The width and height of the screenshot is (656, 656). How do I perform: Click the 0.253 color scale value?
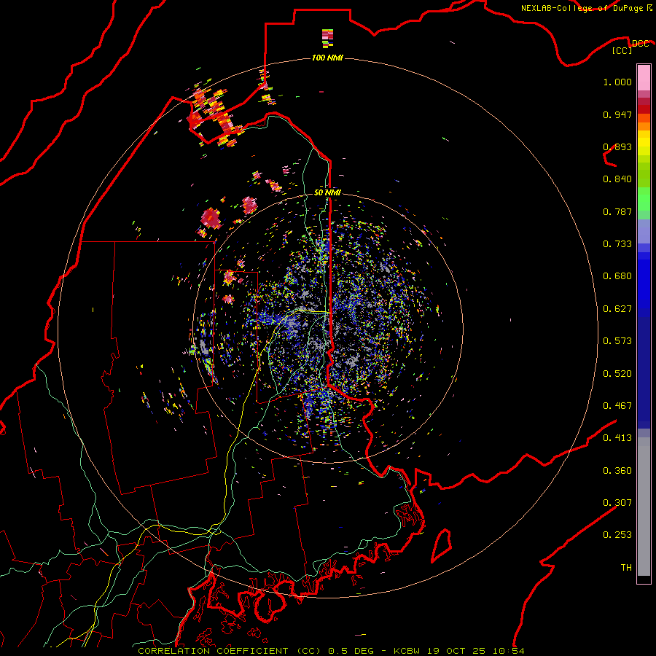pos(617,535)
